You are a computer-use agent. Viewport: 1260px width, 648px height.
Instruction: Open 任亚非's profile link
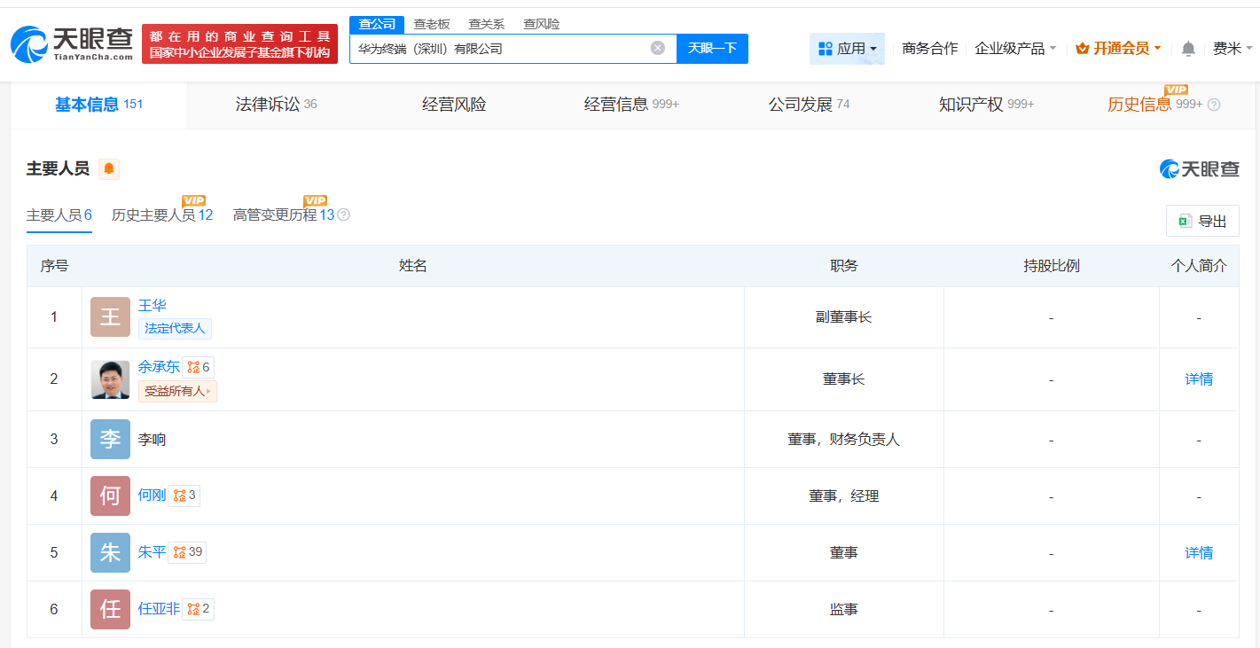159,609
